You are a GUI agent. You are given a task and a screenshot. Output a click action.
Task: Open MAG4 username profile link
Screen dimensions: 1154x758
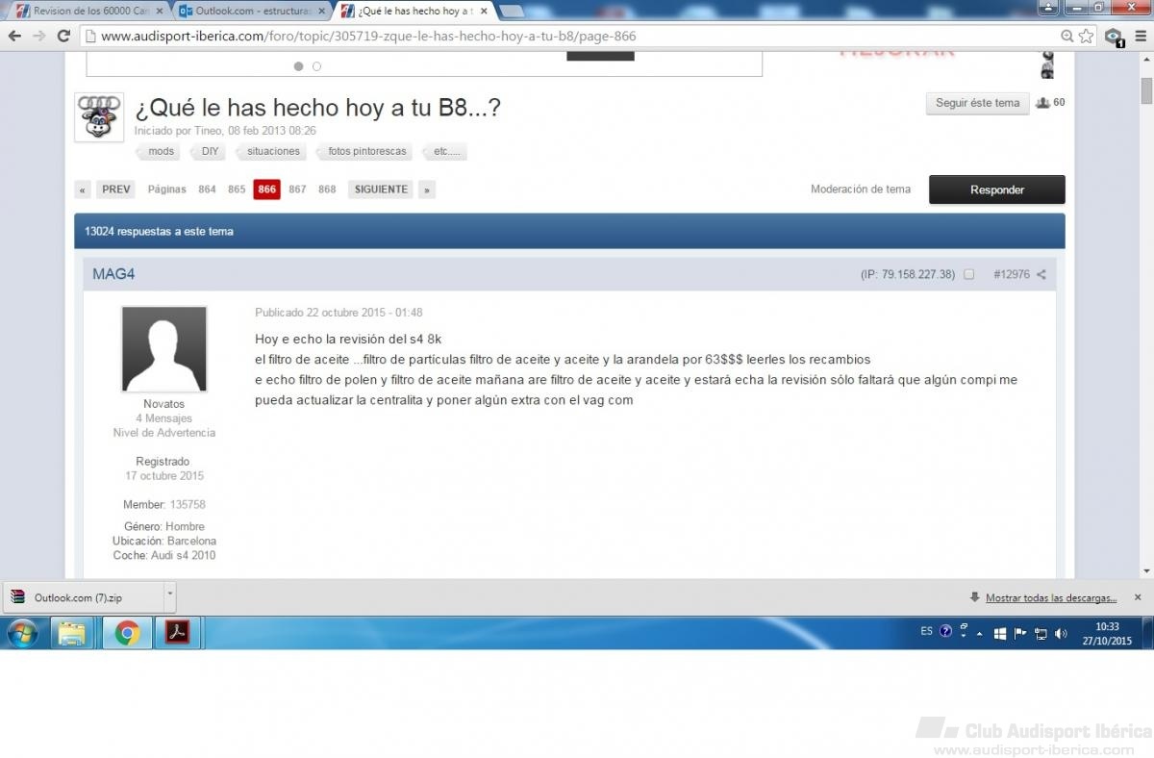pos(113,274)
